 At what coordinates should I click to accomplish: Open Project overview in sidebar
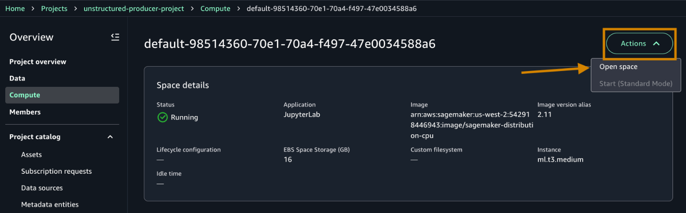38,62
